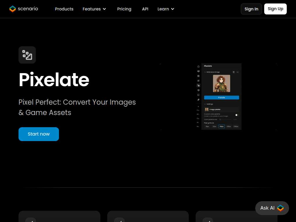Click the clipboard icon beside Reference image
This screenshot has height=222, width=296.
tap(234, 72)
